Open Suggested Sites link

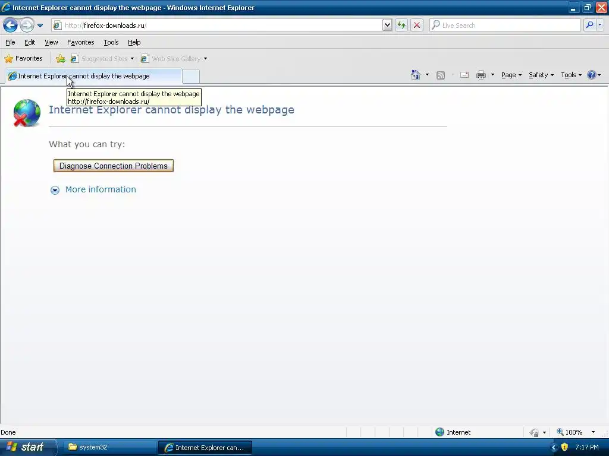coord(102,59)
